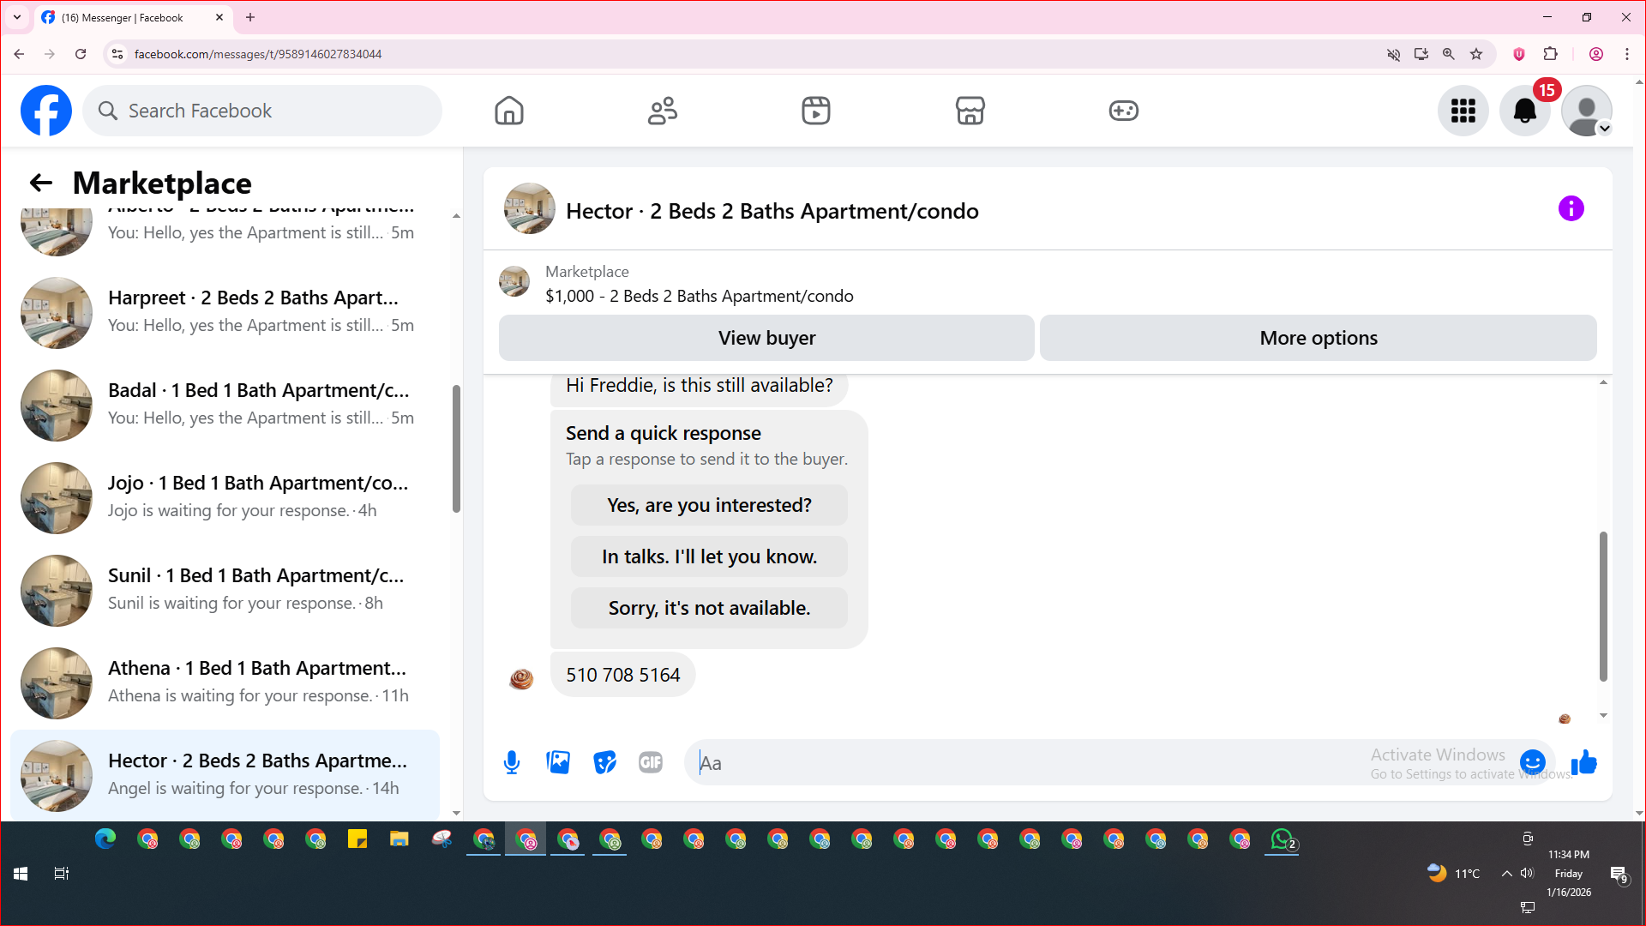
Task: Switch to the Video tab
Action: [x=815, y=111]
